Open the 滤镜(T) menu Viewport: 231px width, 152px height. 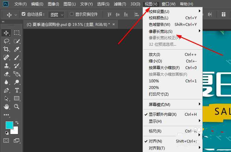(120, 4)
